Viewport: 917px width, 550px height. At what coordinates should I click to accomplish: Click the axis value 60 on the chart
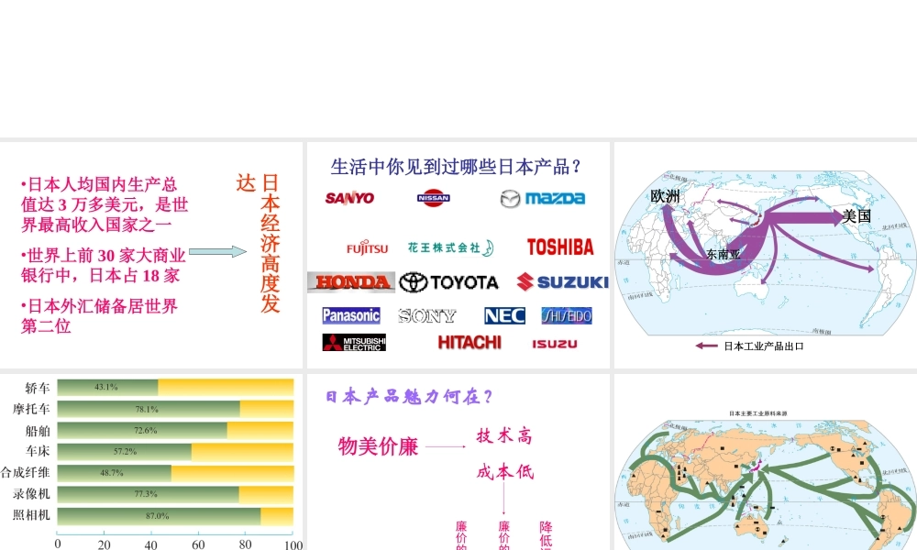[198, 544]
